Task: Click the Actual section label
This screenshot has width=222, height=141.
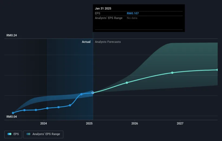Action: pos(86,42)
